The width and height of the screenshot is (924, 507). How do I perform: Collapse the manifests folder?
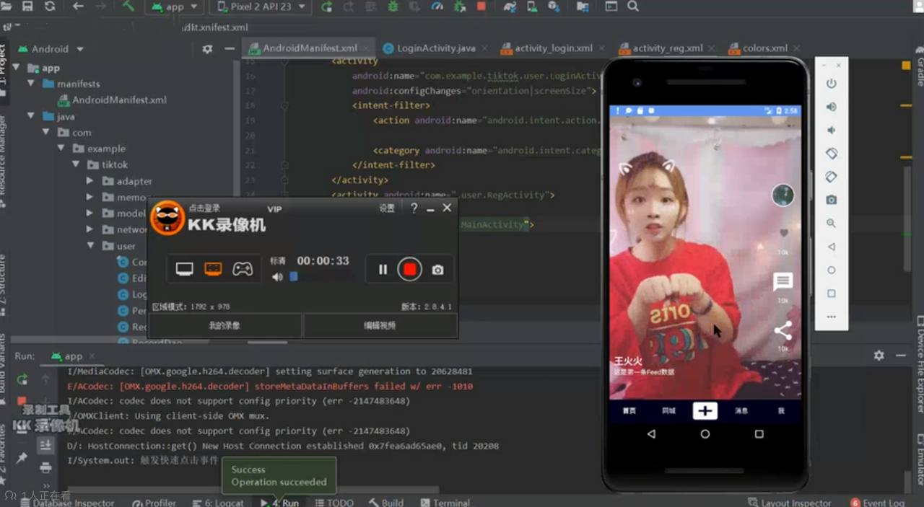[x=31, y=84]
